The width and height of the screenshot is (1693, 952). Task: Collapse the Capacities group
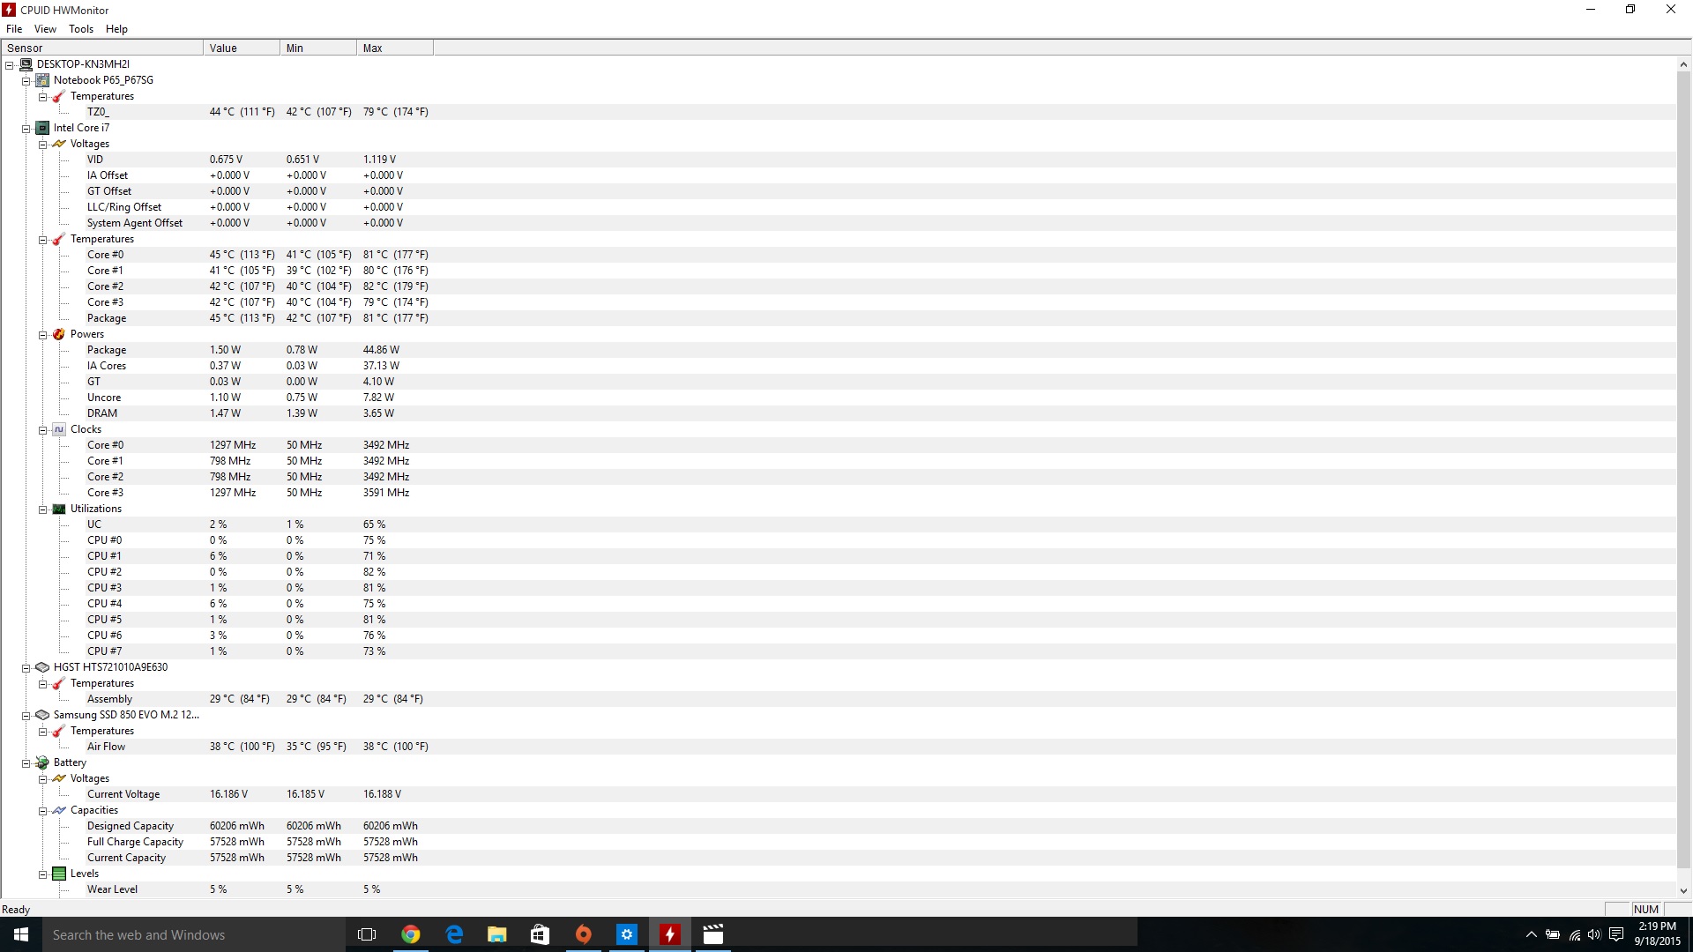(43, 811)
